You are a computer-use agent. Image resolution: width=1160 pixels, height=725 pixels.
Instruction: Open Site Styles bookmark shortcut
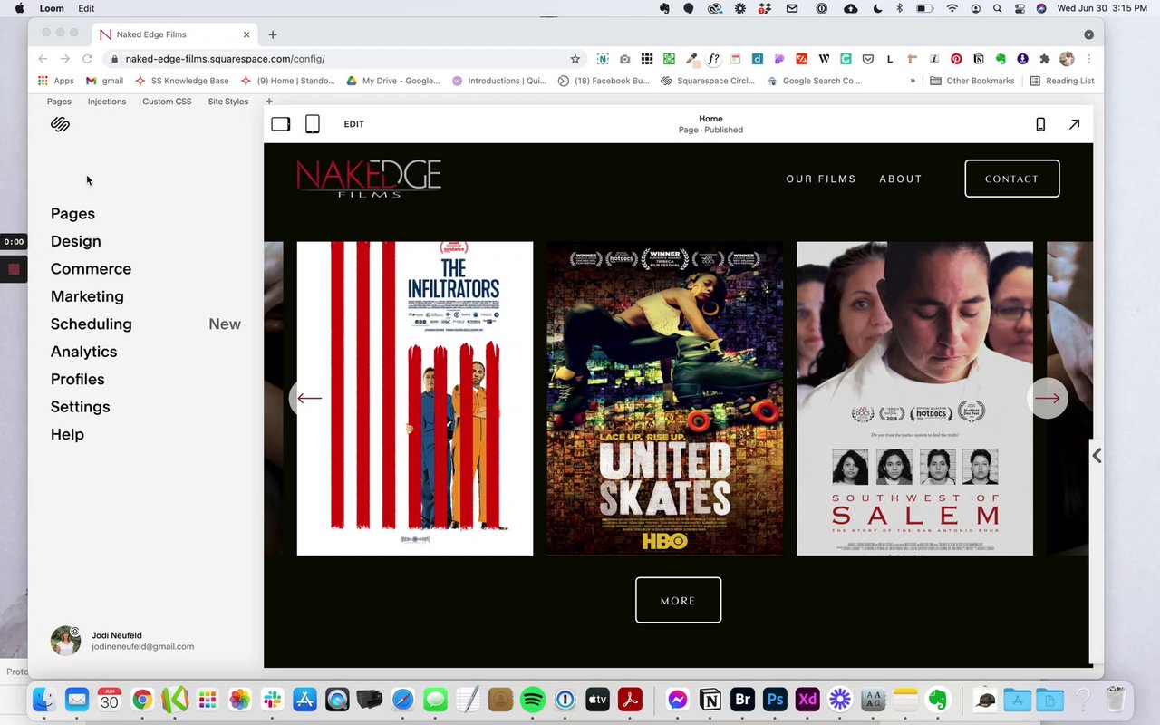coord(227,101)
